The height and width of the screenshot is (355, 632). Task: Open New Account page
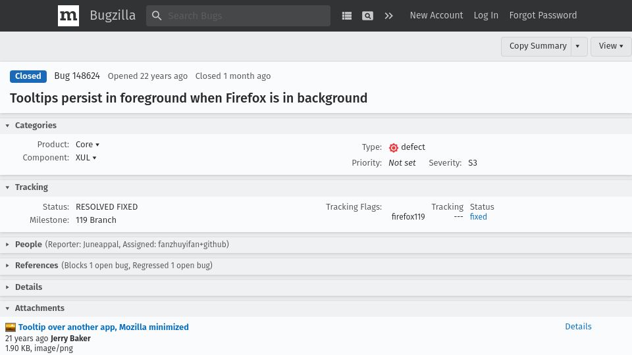pyautogui.click(x=436, y=15)
